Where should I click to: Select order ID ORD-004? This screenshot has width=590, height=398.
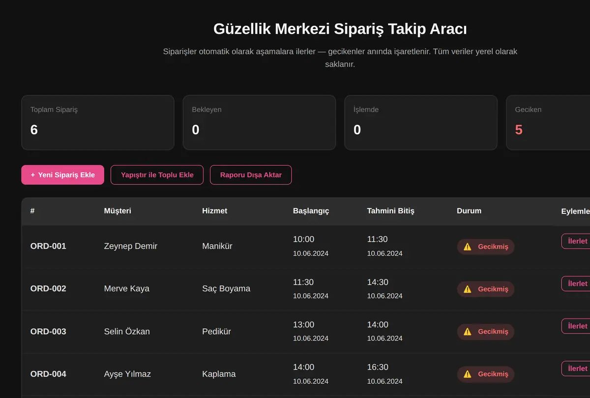(x=48, y=374)
